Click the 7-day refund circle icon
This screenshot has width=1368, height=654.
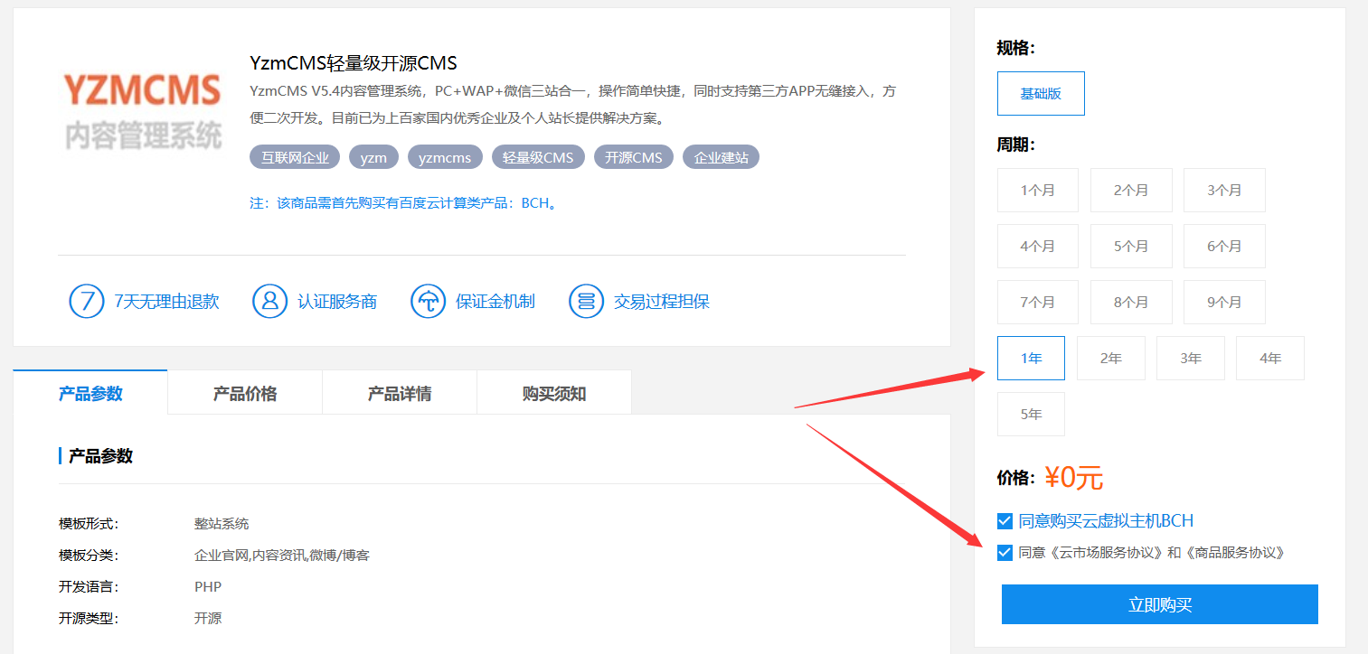[87, 301]
